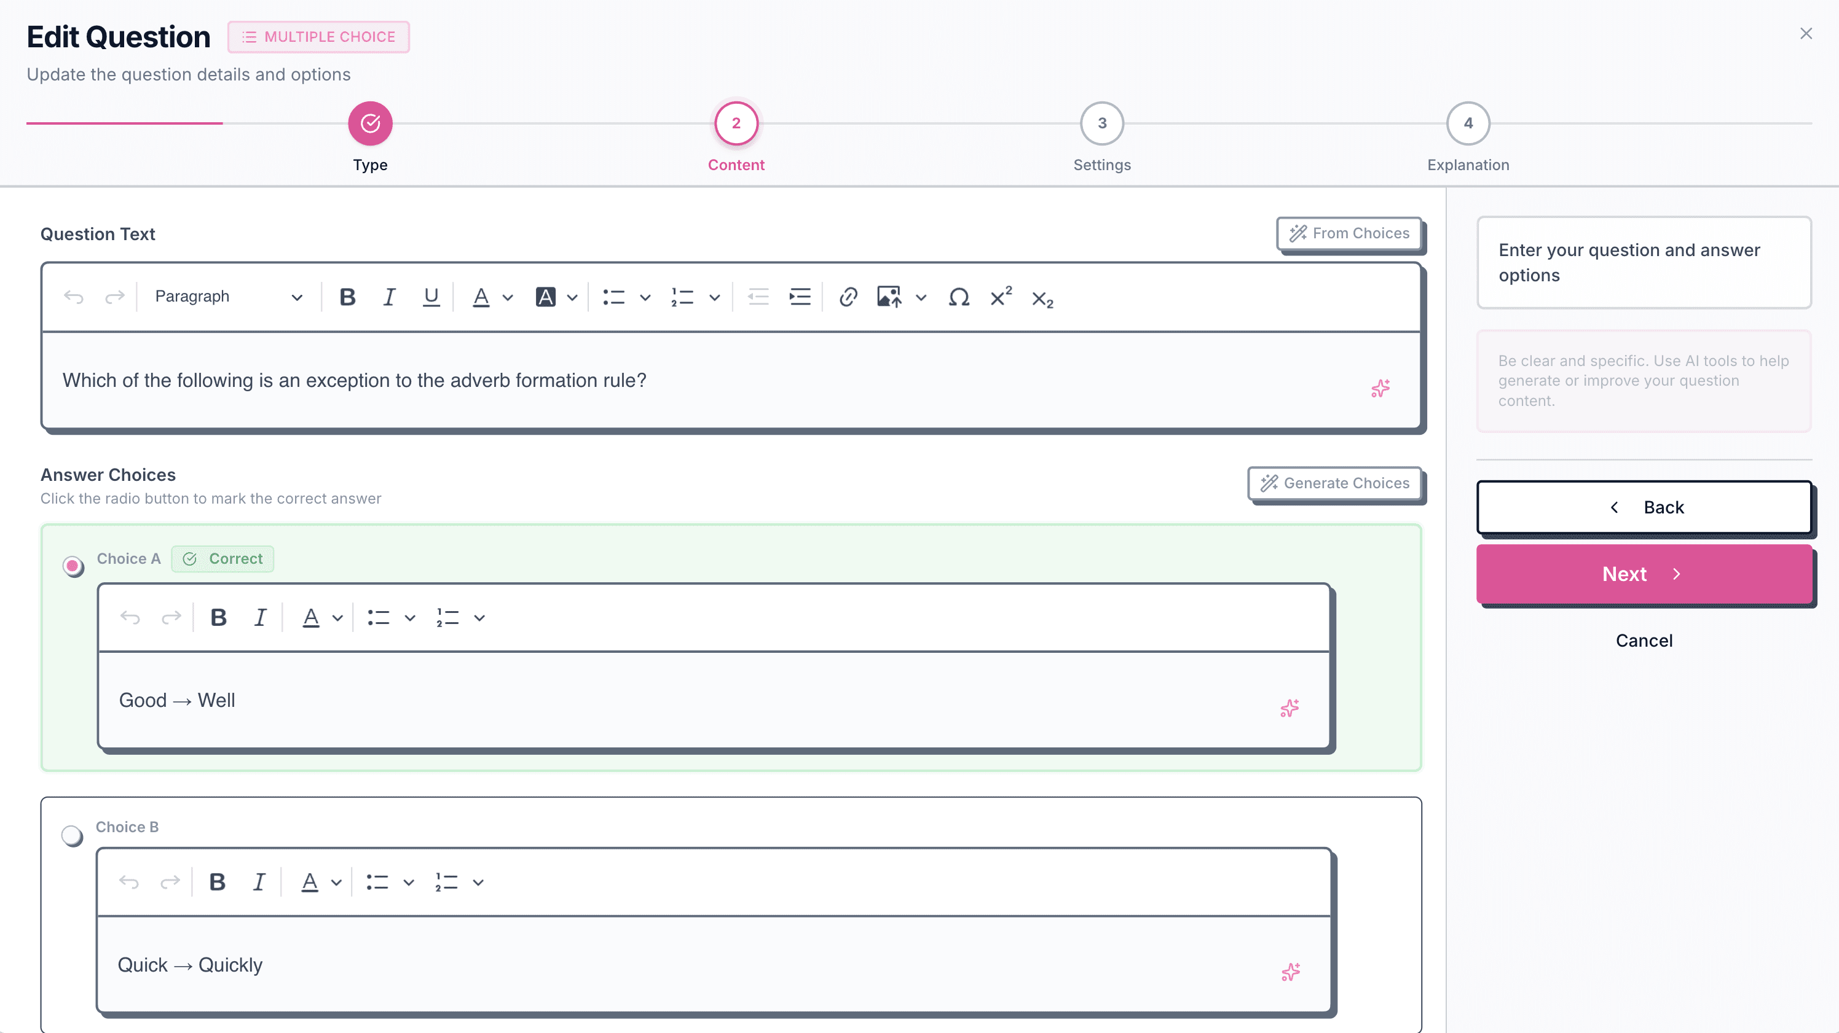1839x1033 pixels.
Task: Jump to the Explanation step
Action: click(1467, 123)
